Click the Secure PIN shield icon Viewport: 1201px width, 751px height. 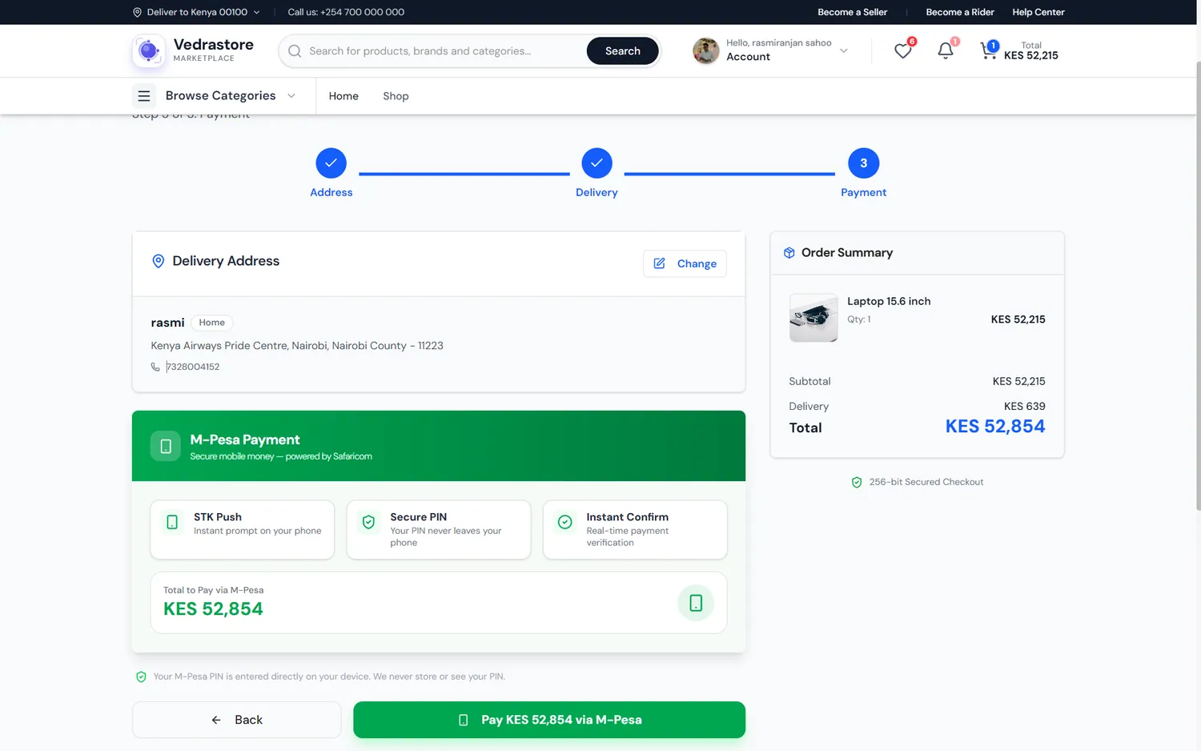[368, 522]
